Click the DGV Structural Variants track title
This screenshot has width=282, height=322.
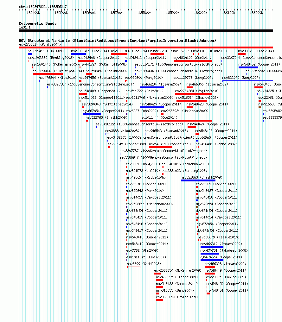click(x=117, y=41)
